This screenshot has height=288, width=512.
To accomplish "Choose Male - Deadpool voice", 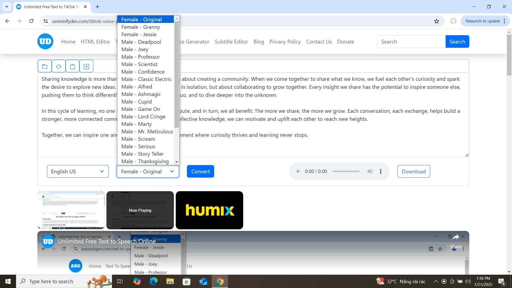I will (146, 42).
